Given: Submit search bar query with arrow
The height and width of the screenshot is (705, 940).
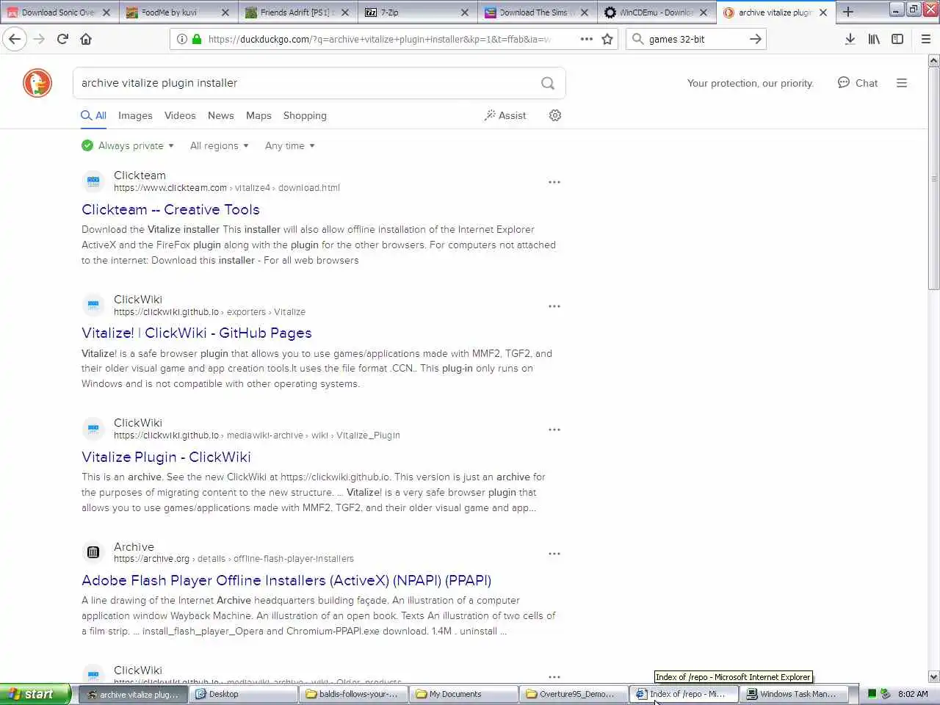Looking at the screenshot, I should coord(755,39).
